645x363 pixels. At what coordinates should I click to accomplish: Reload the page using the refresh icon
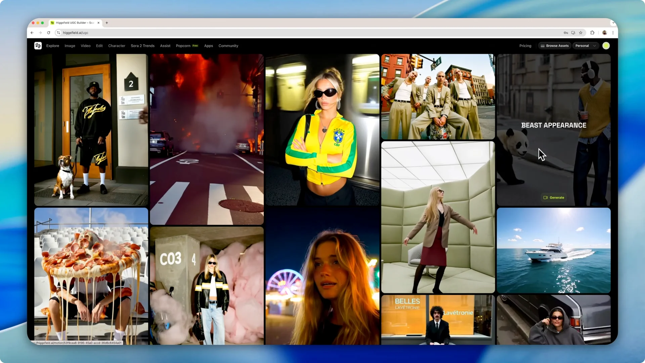pos(49,33)
